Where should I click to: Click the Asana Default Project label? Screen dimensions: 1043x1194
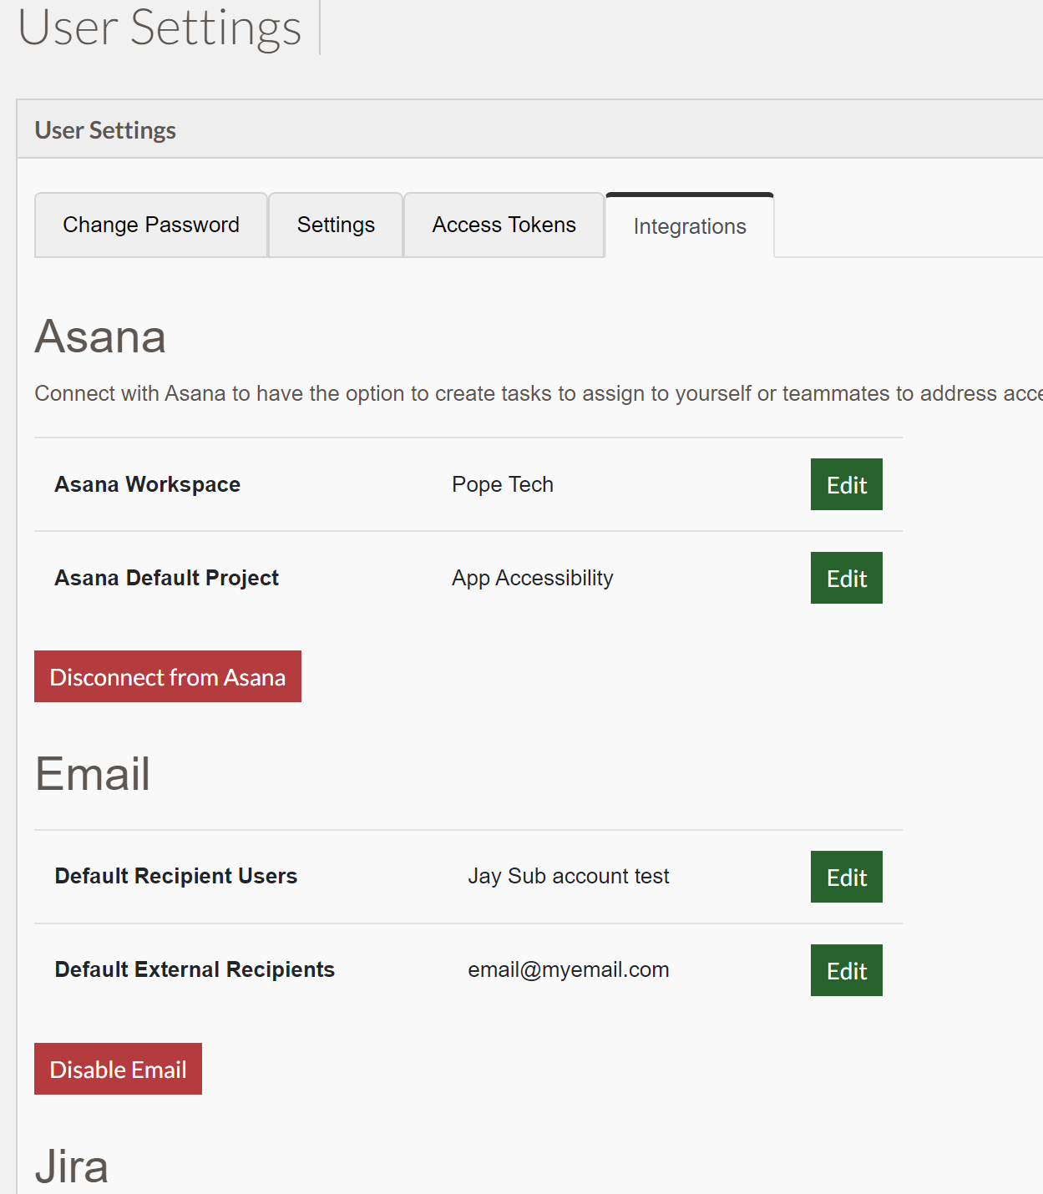pyautogui.click(x=167, y=578)
